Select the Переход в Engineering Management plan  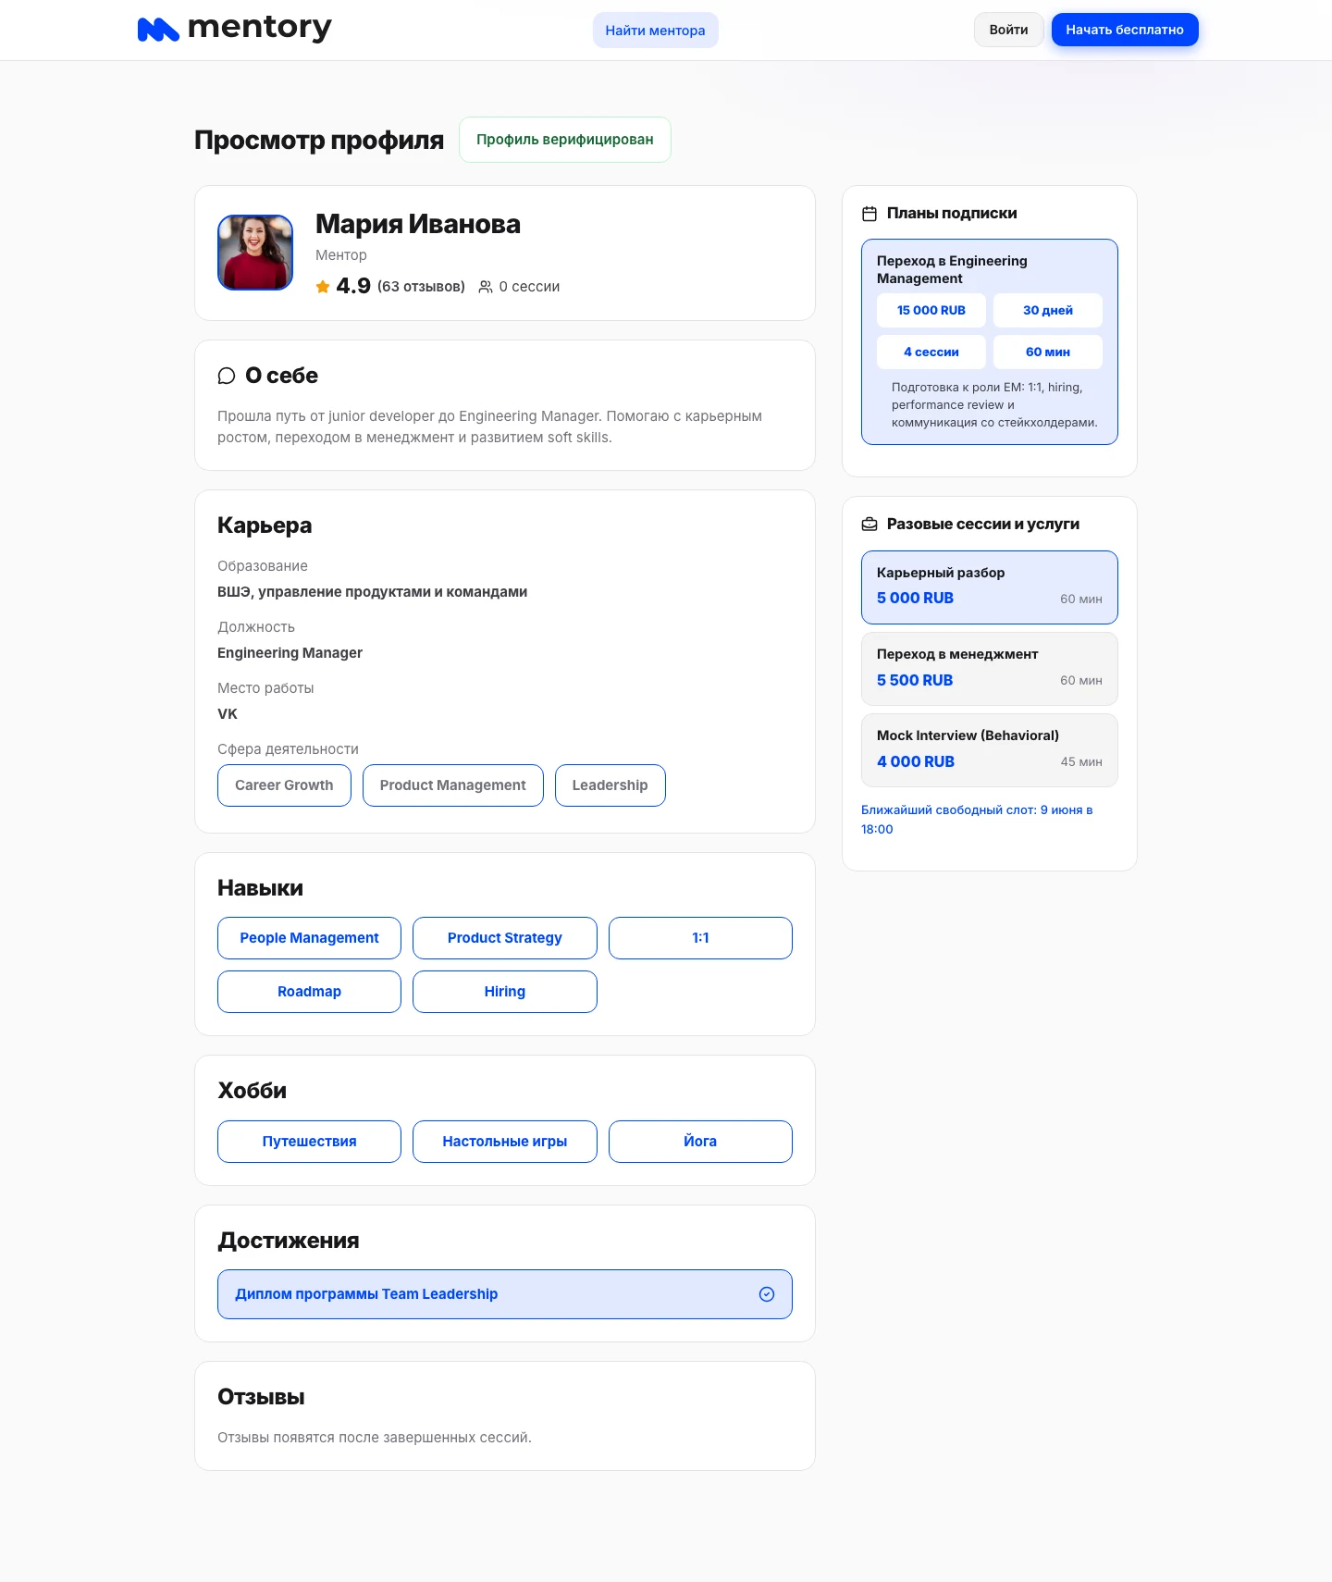(990, 342)
